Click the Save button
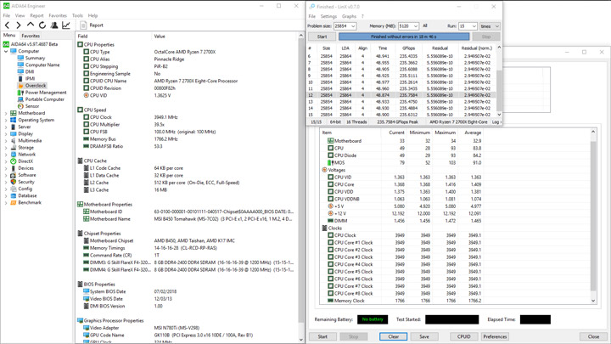The width and height of the screenshot is (611, 344). click(424, 336)
